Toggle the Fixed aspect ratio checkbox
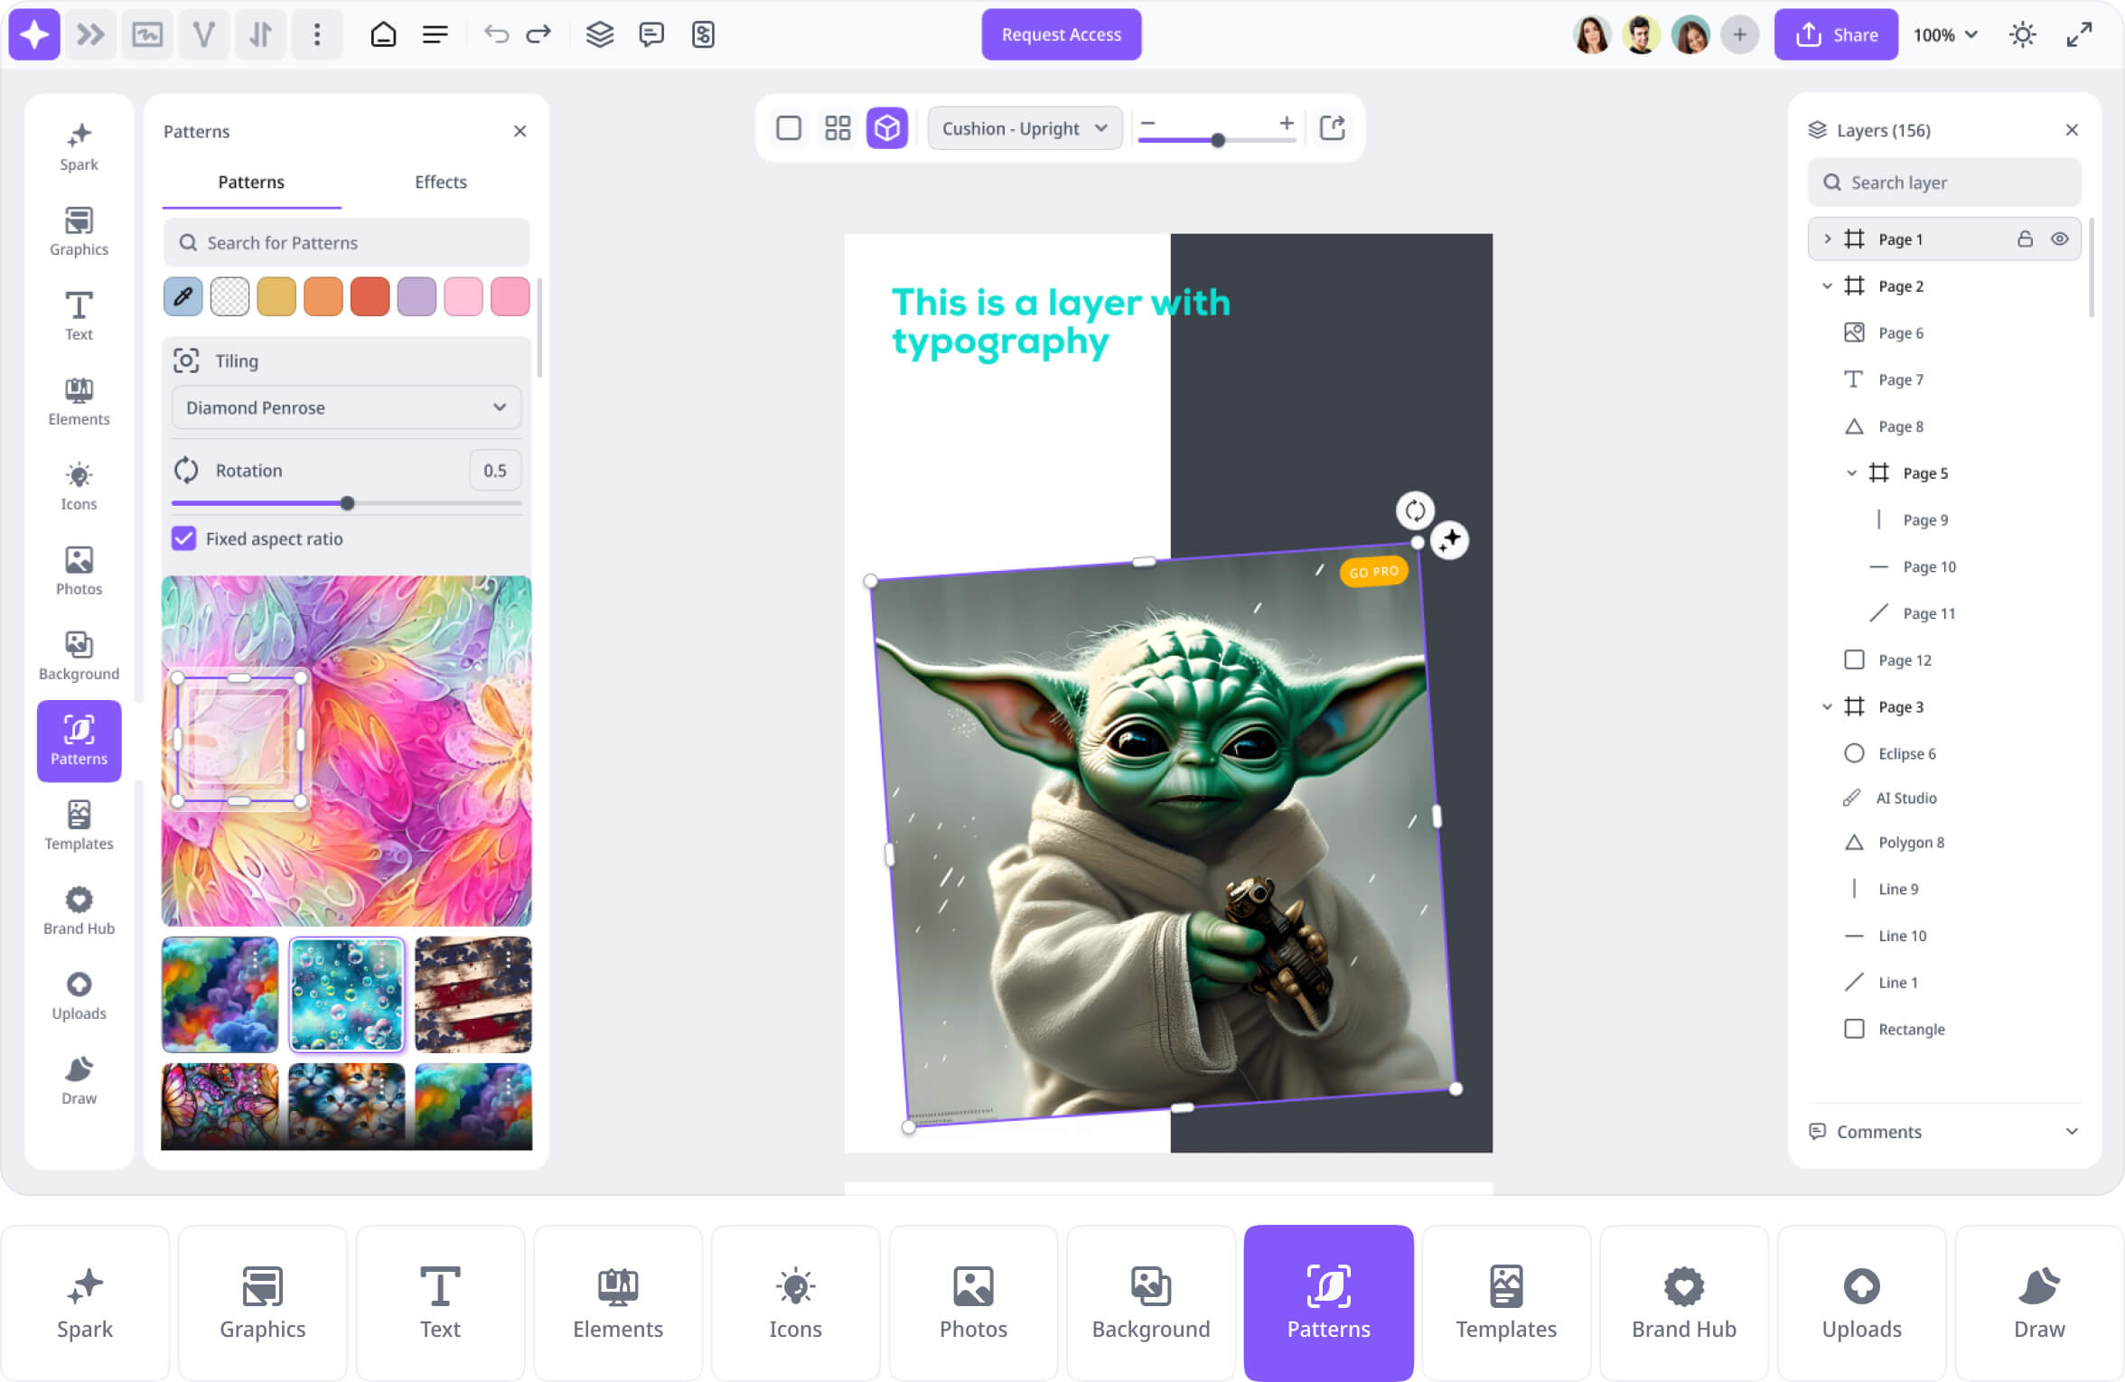2125x1382 pixels. tap(183, 538)
